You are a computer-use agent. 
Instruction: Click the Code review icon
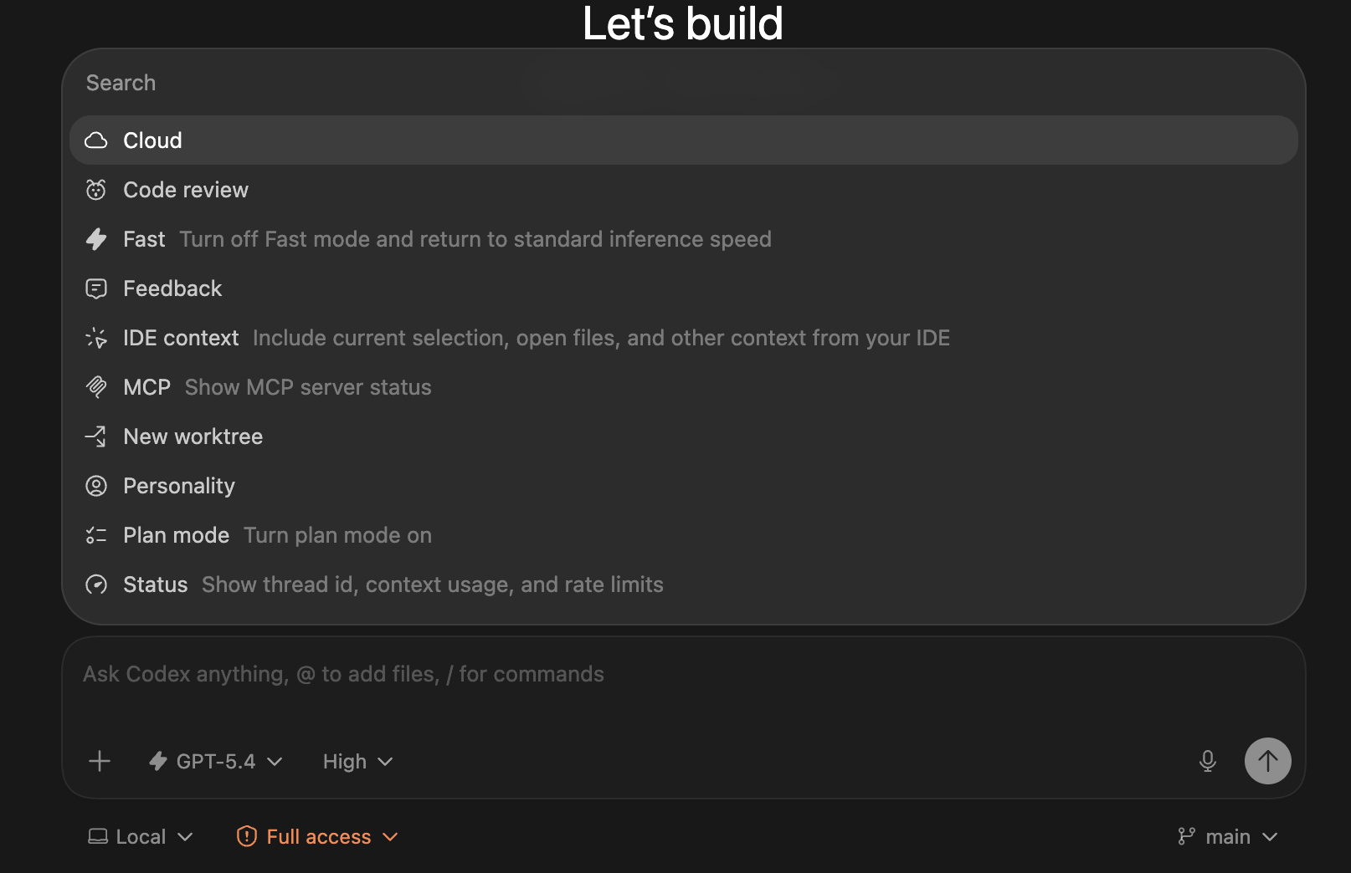coord(96,190)
